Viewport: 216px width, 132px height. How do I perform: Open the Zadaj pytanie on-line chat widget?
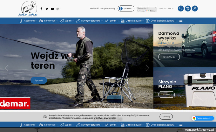(203, 118)
